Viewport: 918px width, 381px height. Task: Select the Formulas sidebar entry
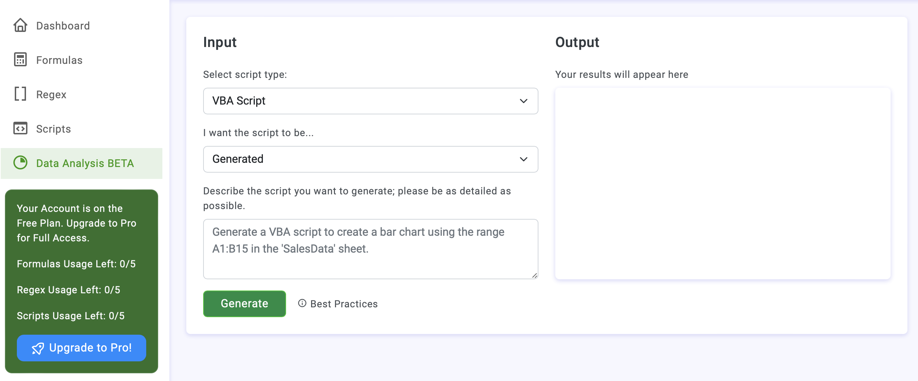(59, 60)
